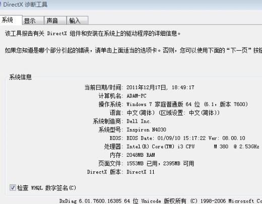Click the BIOS label
This screenshot has height=204, width=262.
pos(116,138)
